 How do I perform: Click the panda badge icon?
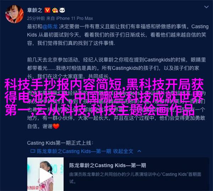[x=62, y=10]
